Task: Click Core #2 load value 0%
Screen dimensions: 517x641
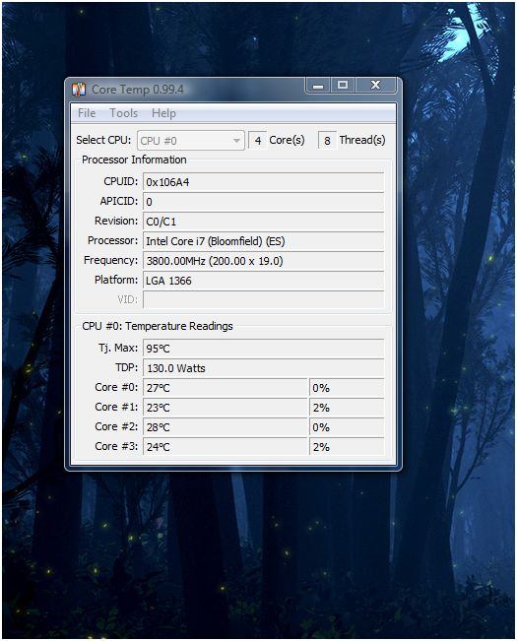Action: click(347, 427)
